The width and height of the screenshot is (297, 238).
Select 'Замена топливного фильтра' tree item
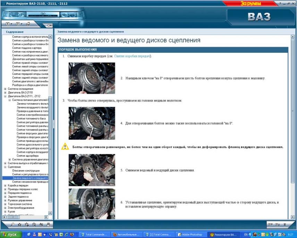[33, 104]
